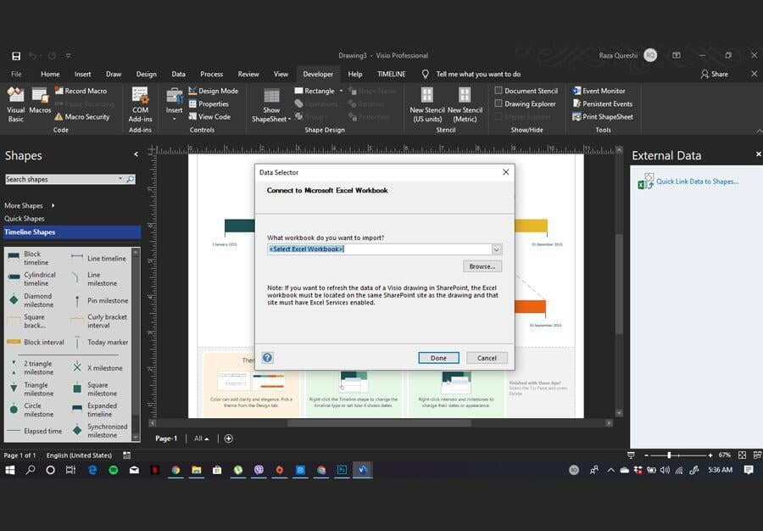This screenshot has width=763, height=531.
Task: Save the drawing with the floppy icon
Action: tap(16, 56)
